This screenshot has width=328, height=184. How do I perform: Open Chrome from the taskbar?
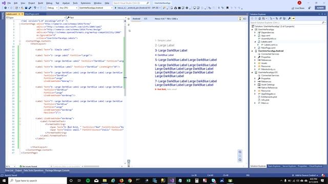(x=130, y=180)
